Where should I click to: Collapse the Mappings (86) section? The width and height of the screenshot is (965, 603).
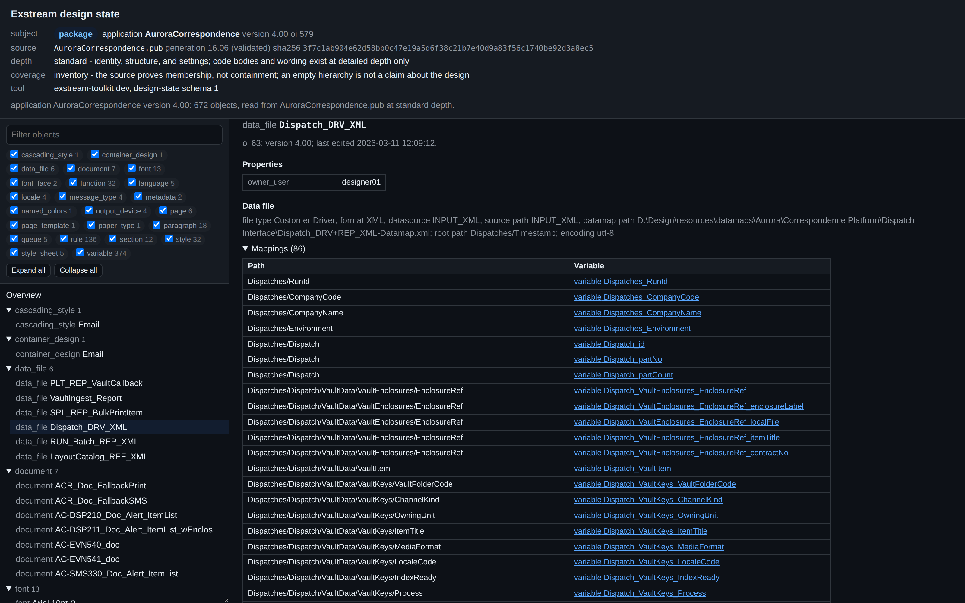click(246, 249)
